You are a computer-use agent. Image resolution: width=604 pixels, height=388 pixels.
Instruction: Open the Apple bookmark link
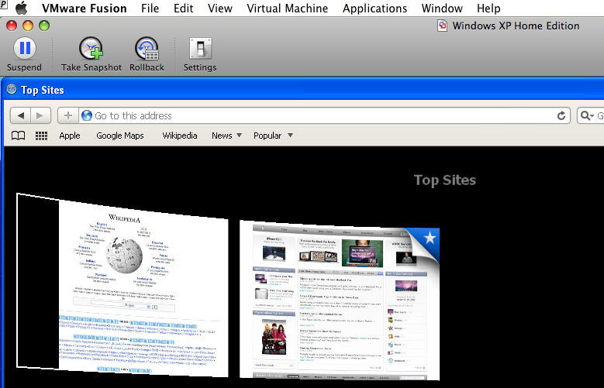point(70,136)
